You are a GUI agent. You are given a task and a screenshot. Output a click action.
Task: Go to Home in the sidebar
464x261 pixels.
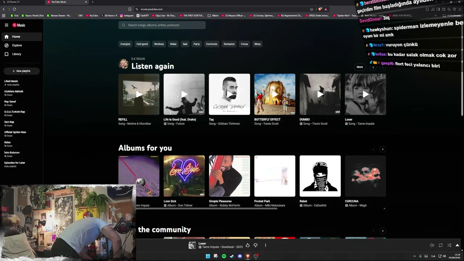[22, 37]
